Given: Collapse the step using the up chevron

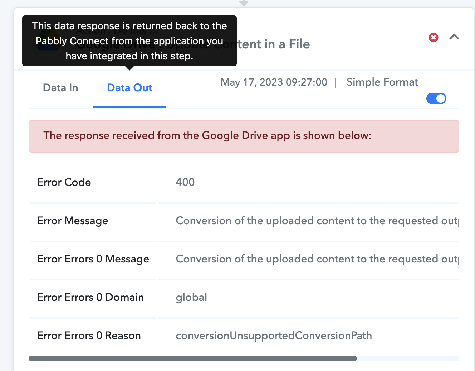Looking at the screenshot, I should tap(454, 37).
